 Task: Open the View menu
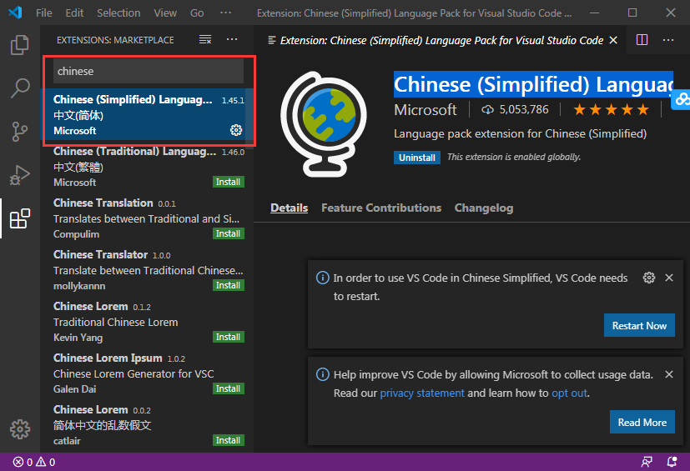tap(165, 13)
